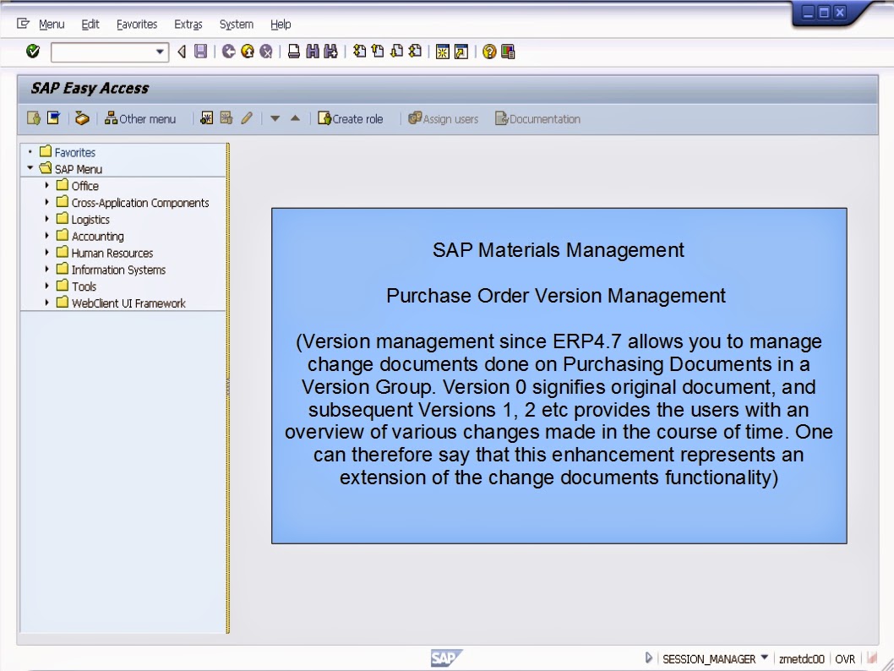Click the green Back arrow icon
Screen dimensions: 894x671
[x=229, y=52]
